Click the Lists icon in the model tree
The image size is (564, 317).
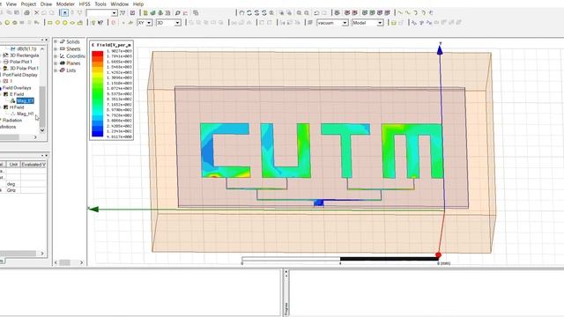point(62,70)
